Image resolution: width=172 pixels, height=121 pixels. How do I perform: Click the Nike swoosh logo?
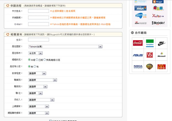162,43
